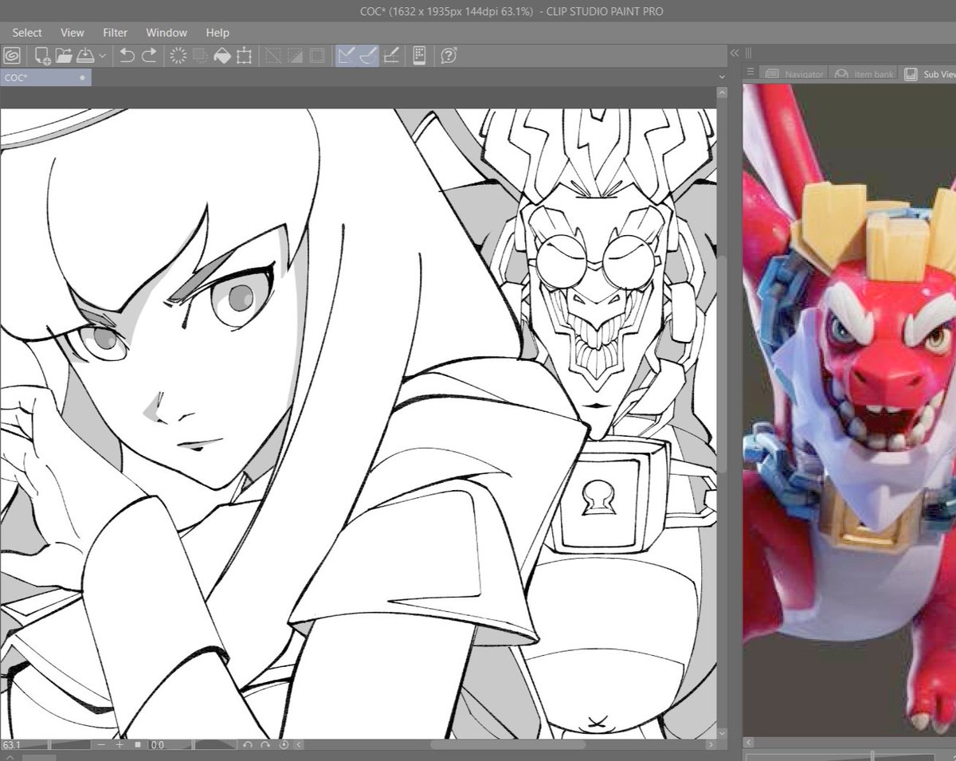Open the Clip Studio launcher icon
Viewport: 956px width, 761px height.
coord(12,56)
